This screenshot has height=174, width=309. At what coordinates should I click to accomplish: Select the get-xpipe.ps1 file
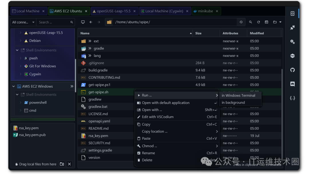coord(179,85)
